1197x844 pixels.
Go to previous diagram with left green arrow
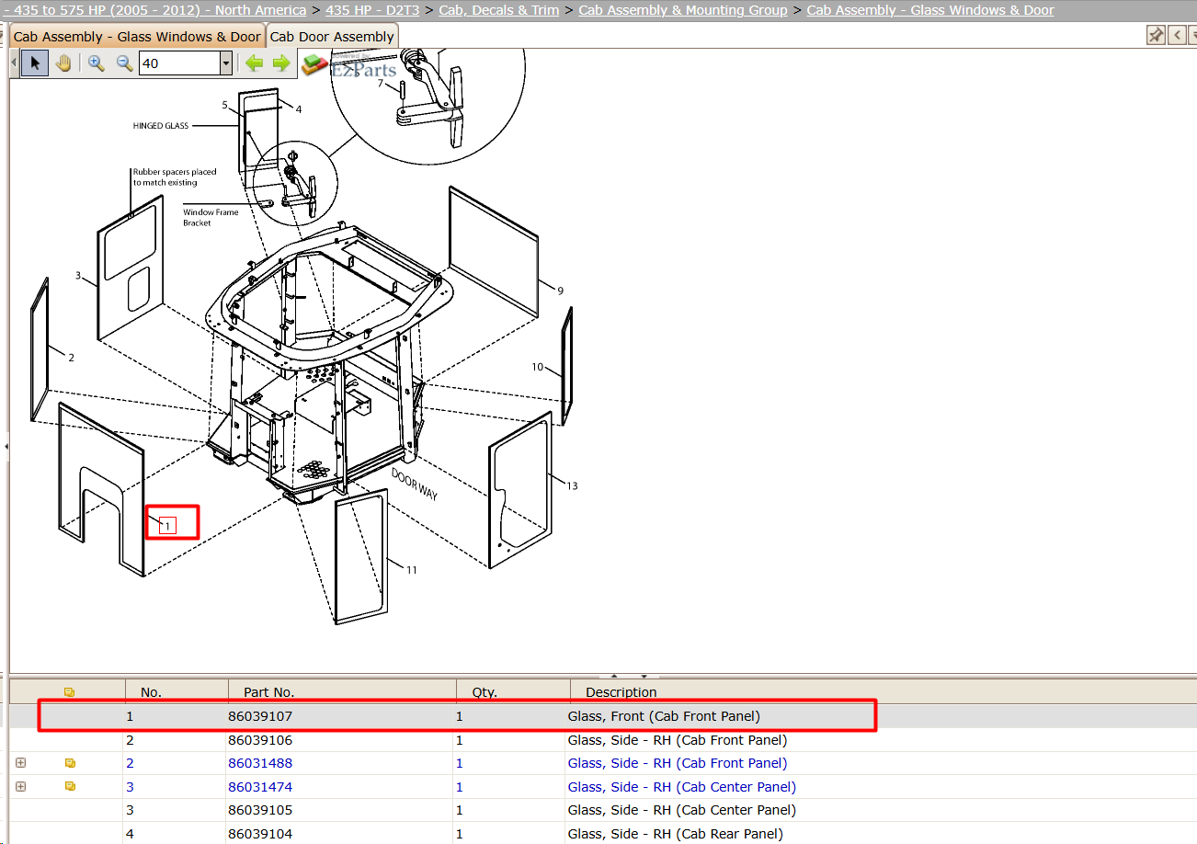tap(254, 63)
